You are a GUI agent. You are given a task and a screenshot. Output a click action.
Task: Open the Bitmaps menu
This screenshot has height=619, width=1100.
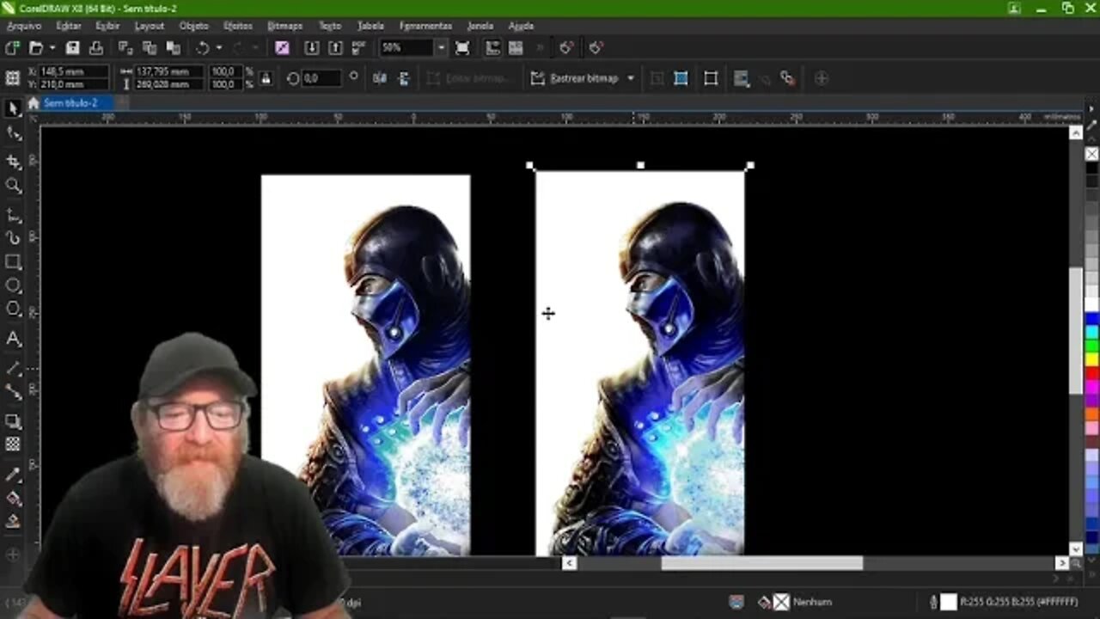[284, 26]
